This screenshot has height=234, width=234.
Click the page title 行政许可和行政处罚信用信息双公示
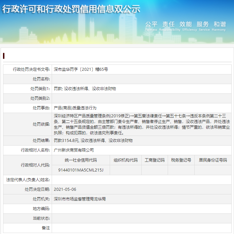point(71,9)
